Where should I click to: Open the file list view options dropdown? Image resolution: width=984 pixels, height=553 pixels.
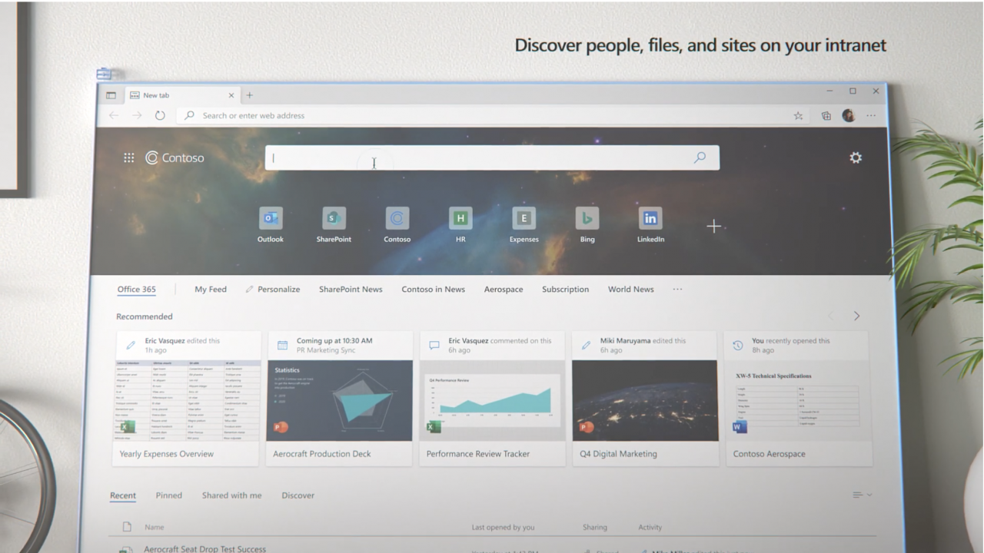(x=863, y=495)
